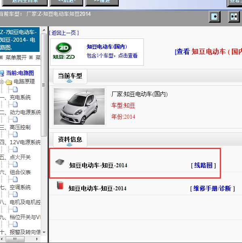Viewport: 242px width, 243px height.
Task: Click the Zhidou ZD brand logo
Action: click(x=64, y=51)
